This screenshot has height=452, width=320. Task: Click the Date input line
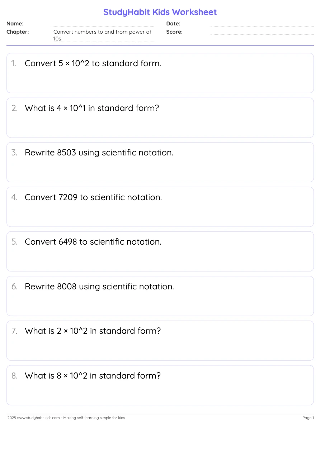click(x=262, y=24)
